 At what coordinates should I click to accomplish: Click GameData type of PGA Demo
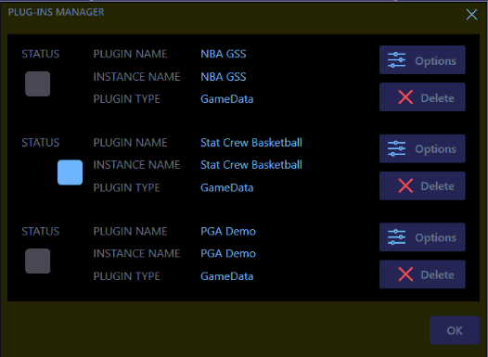tap(227, 276)
